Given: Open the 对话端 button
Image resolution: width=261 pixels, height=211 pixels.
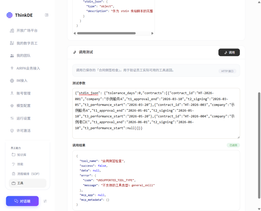Looking at the screenshot, I should pyautogui.click(x=22, y=201).
